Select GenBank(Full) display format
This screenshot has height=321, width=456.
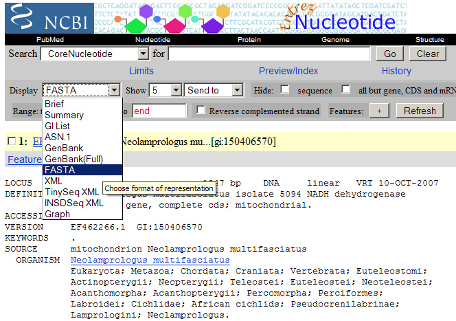[x=82, y=159]
